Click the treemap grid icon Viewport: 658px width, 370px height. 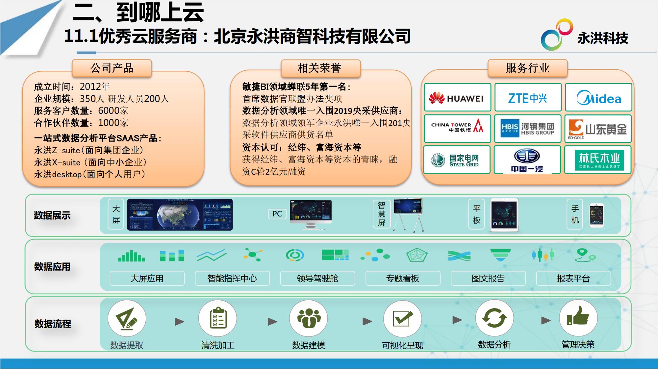(335, 255)
